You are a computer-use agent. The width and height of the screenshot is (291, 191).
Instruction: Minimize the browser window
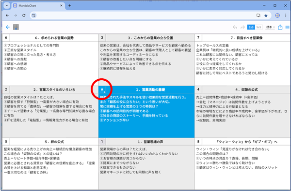point(264,5)
